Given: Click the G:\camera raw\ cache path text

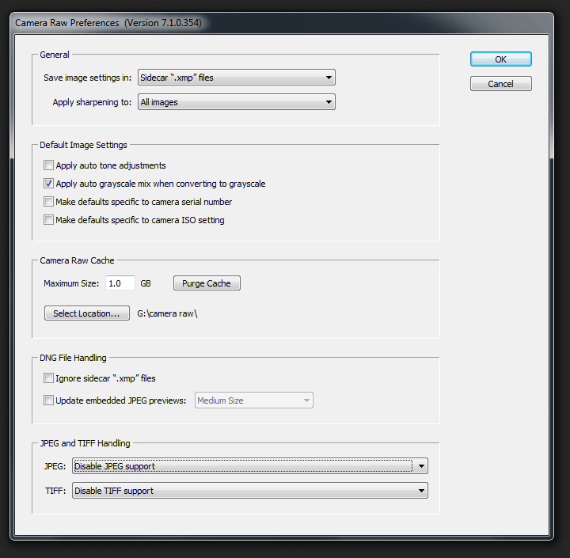Looking at the screenshot, I should pos(167,313).
